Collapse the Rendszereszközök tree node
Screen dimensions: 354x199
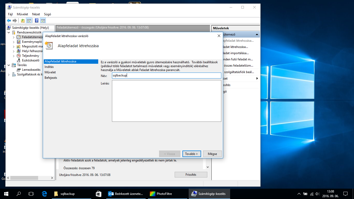click(x=9, y=33)
